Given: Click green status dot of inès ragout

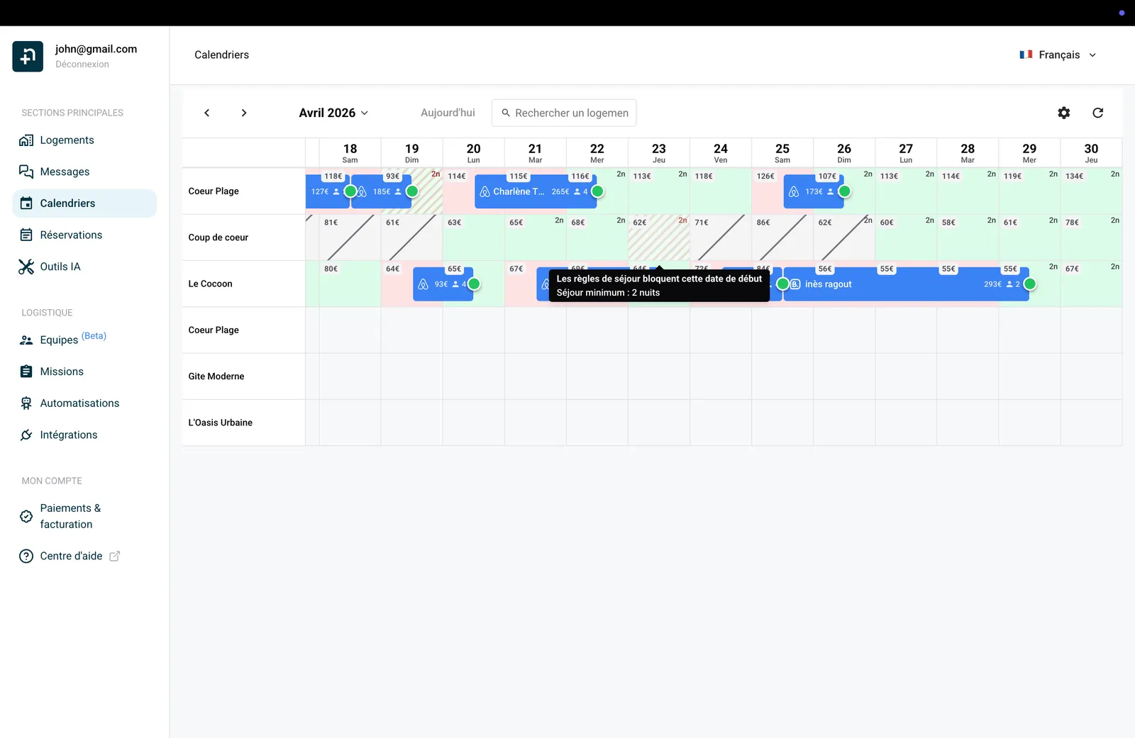Looking at the screenshot, I should point(1029,284).
